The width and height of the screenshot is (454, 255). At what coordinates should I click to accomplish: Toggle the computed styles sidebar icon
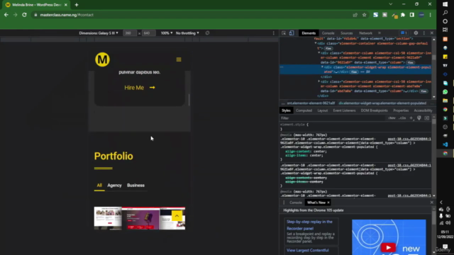[x=427, y=118]
